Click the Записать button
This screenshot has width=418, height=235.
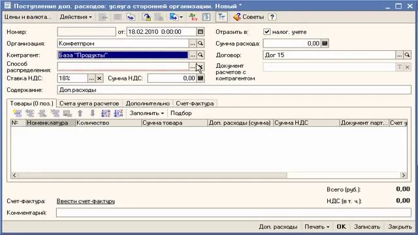[x=367, y=227]
